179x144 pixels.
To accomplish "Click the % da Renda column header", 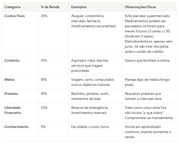I will coord(50,7).
